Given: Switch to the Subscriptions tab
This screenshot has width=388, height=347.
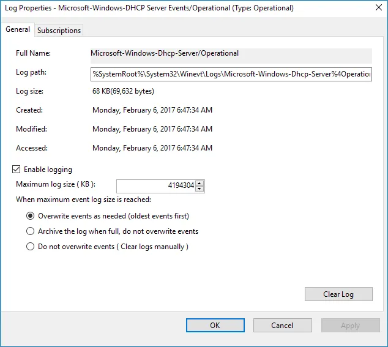Looking at the screenshot, I should [59, 31].
